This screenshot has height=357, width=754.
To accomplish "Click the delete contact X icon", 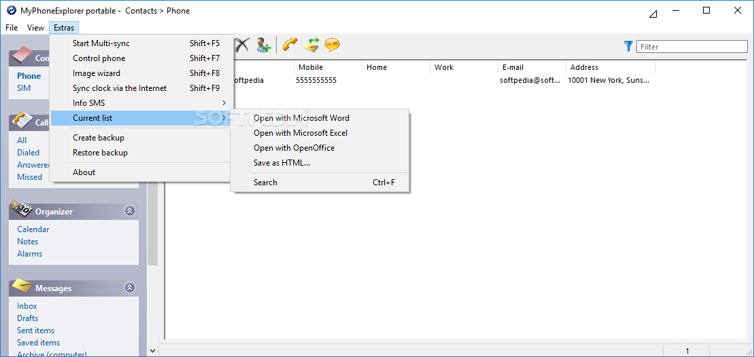I will coord(243,45).
